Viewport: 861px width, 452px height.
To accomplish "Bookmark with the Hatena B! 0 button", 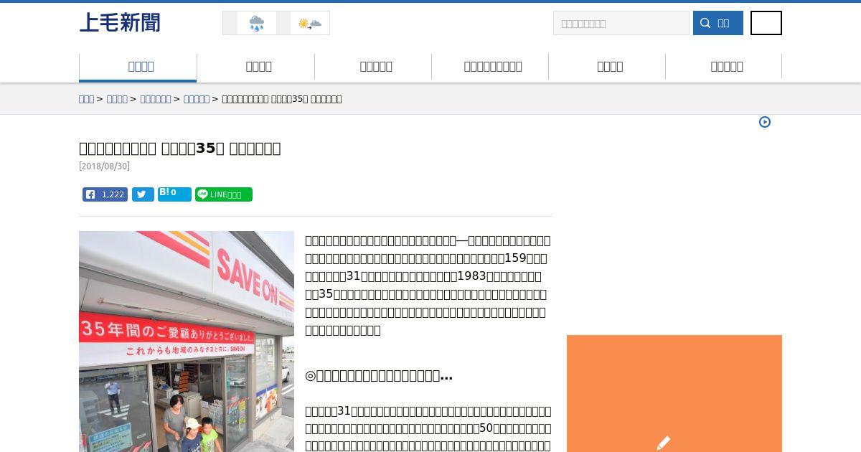I will point(174,194).
